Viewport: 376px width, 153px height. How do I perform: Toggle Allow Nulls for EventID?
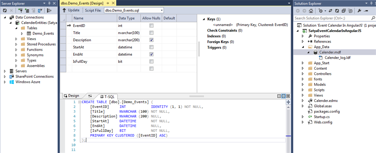151,25
